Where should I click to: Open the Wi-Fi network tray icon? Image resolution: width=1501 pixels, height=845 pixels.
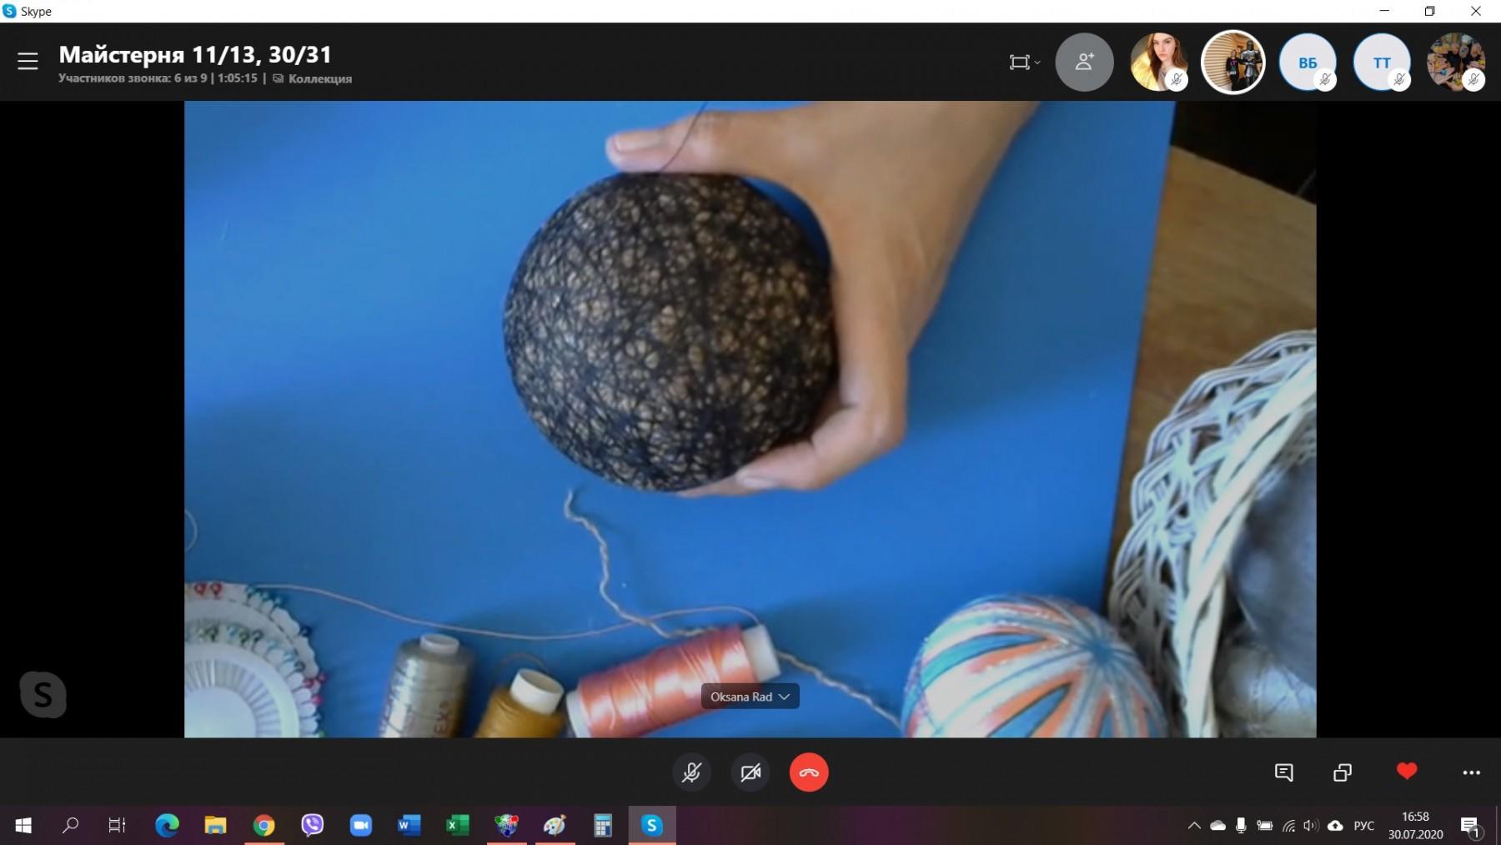(x=1288, y=826)
